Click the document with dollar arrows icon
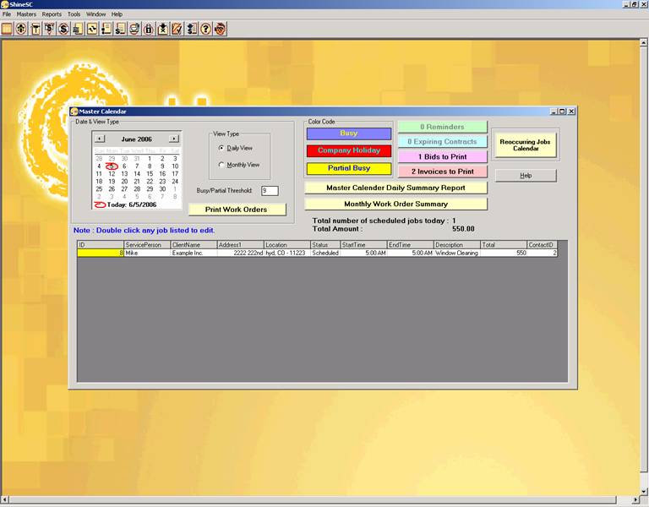The image size is (649, 507). (192, 29)
